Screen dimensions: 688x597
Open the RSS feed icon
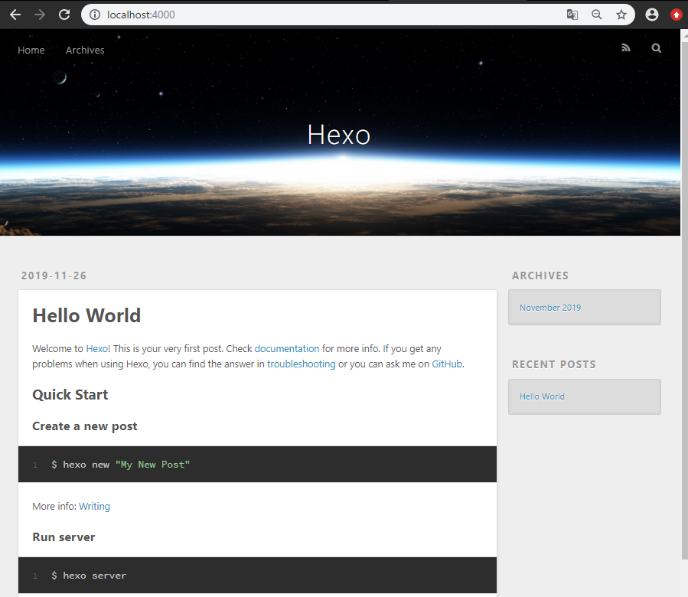tap(626, 48)
